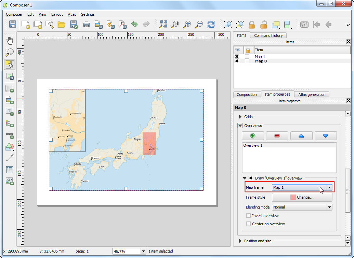The image size is (354, 258).
Task: Remove the selected overview with red minus
Action: pos(277,136)
